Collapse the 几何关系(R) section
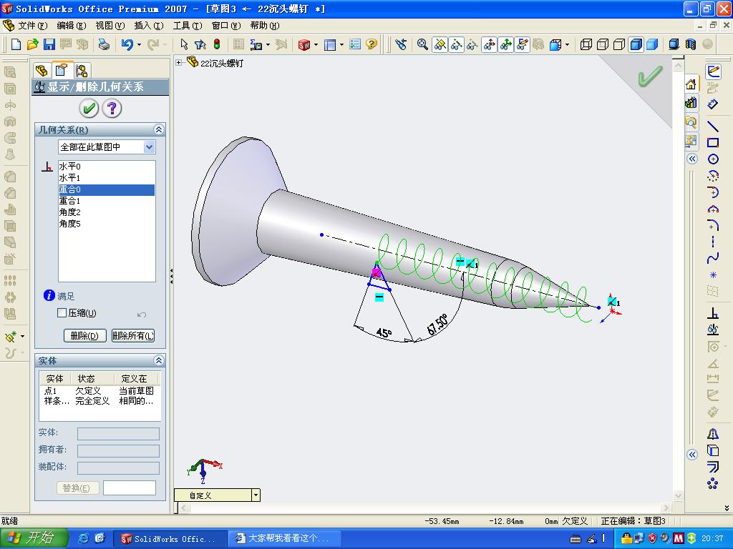This screenshot has height=549, width=733. (x=158, y=129)
